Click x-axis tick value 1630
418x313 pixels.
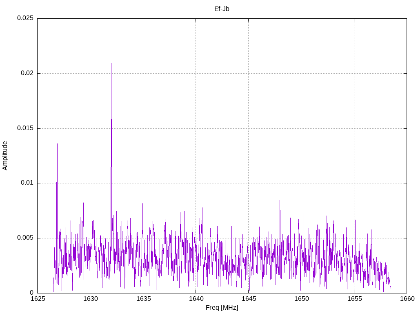pyautogui.click(x=91, y=299)
